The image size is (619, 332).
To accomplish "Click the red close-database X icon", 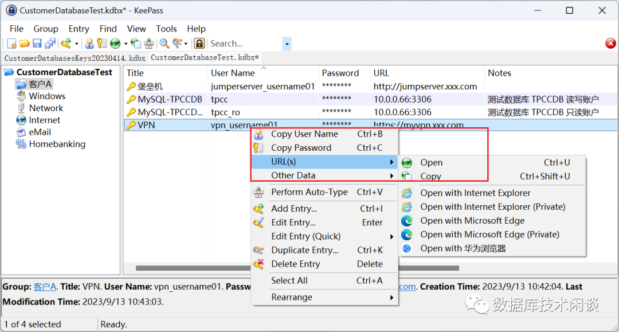I will [x=610, y=44].
